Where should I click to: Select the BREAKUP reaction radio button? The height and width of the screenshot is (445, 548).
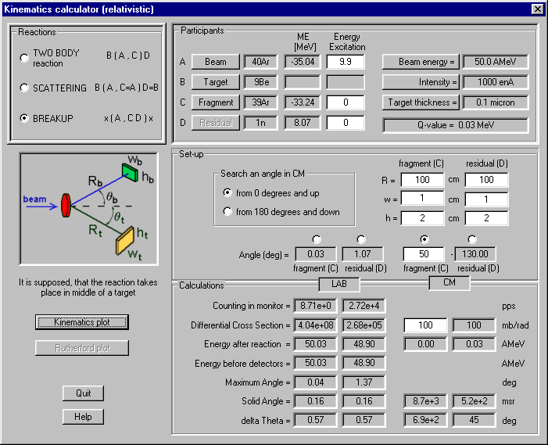[x=25, y=118]
